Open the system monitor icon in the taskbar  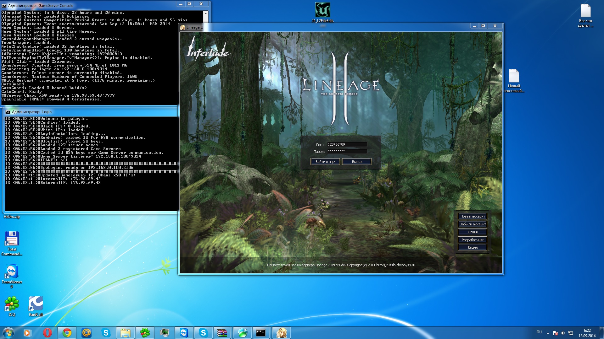[165, 333]
